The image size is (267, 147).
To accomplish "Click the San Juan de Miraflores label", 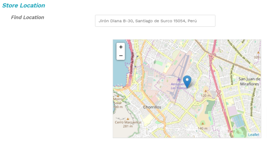I will coord(249,82).
